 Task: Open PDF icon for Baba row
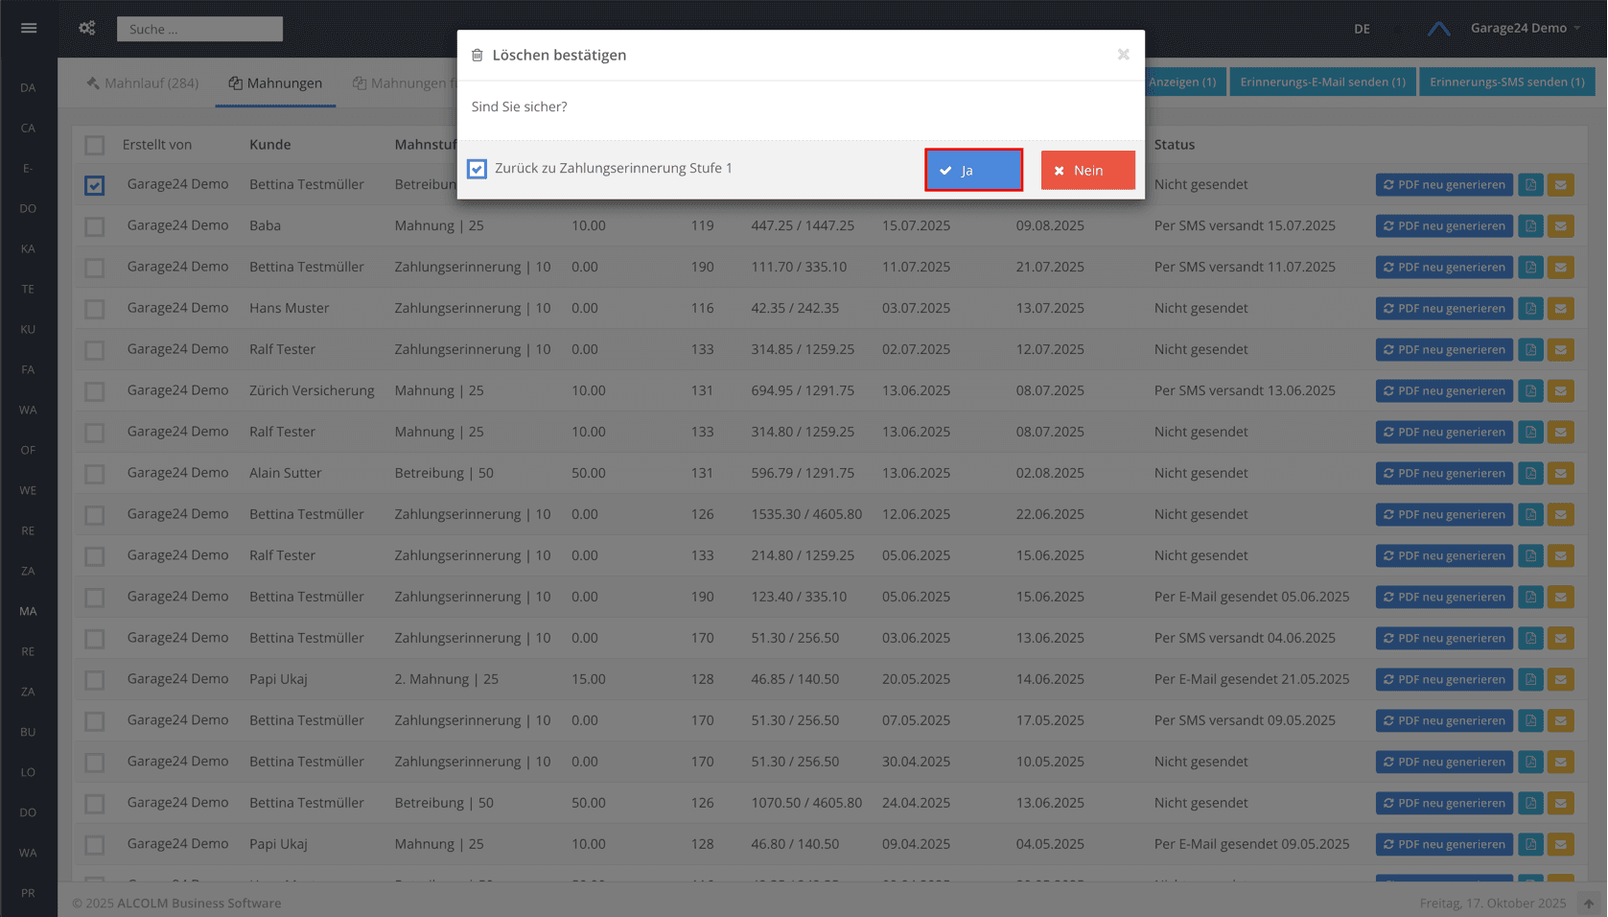[x=1530, y=226]
